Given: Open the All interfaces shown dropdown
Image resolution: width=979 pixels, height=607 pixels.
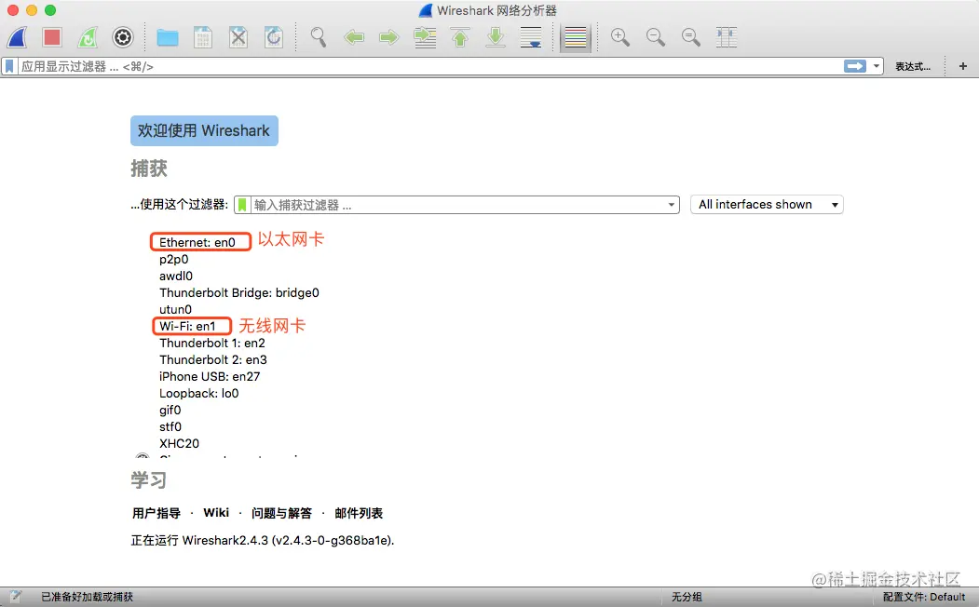Looking at the screenshot, I should pyautogui.click(x=767, y=205).
